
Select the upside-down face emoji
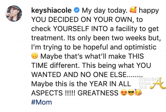(x=34, y=56)
